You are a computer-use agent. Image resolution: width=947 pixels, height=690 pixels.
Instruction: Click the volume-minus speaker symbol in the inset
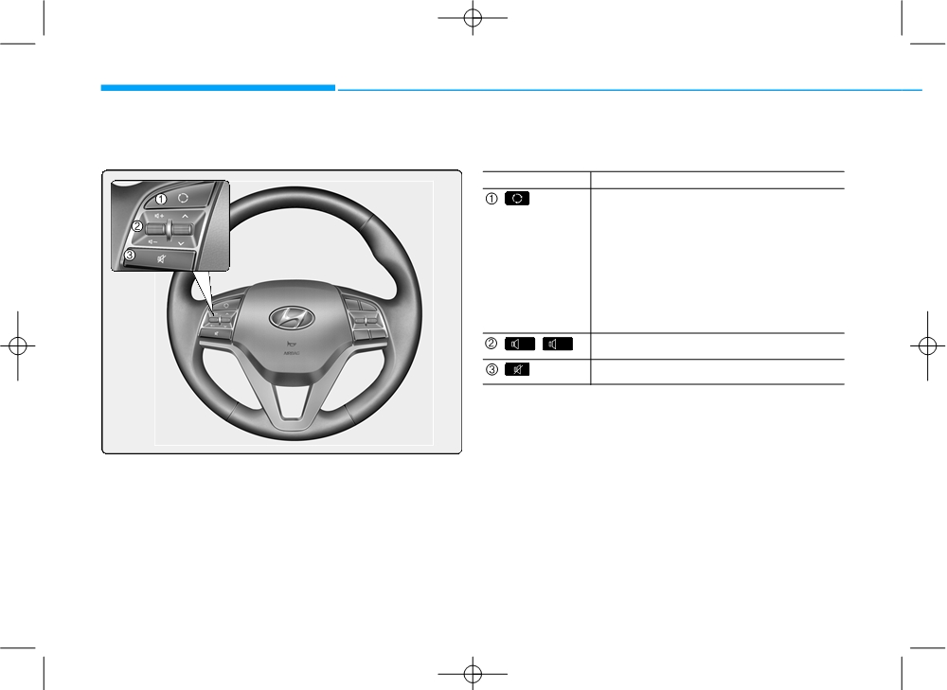click(152, 241)
